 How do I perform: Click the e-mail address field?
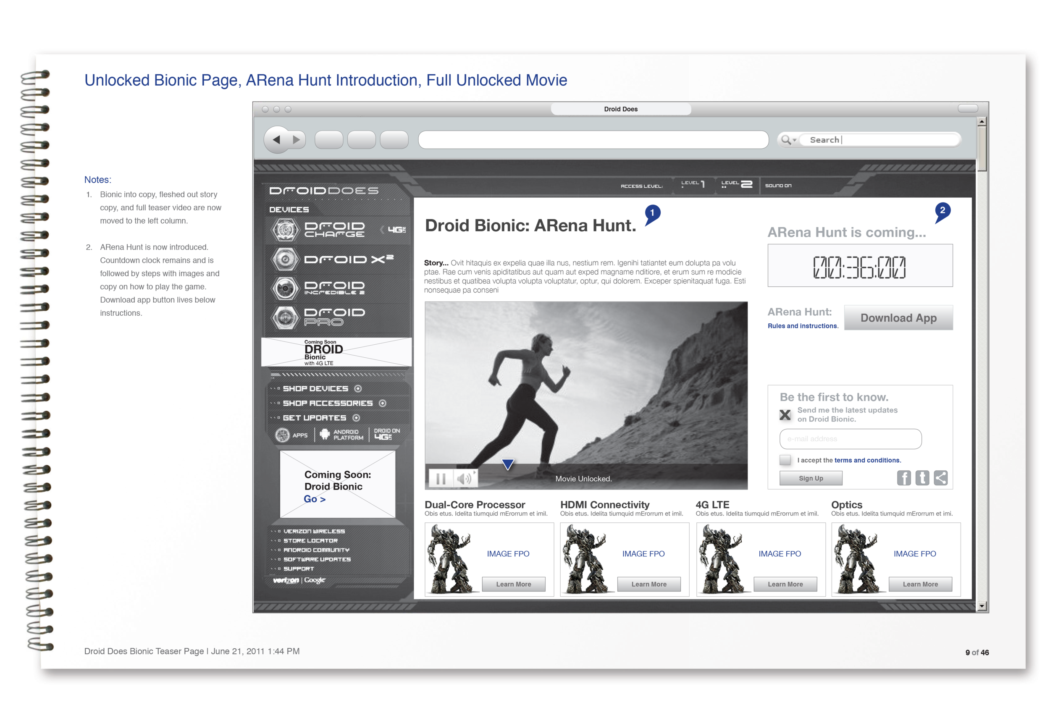click(850, 439)
